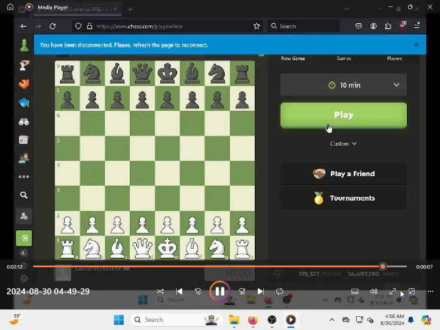The height and width of the screenshot is (330, 440).
Task: Click Play a Friend button
Action: coord(343,174)
